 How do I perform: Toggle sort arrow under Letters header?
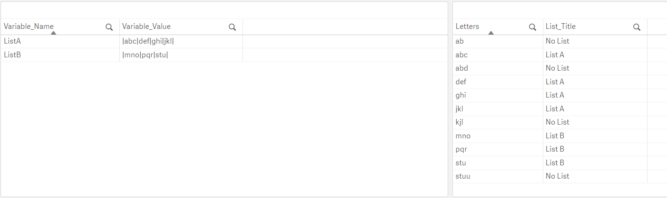point(491,33)
